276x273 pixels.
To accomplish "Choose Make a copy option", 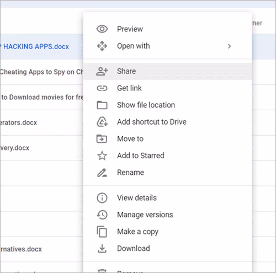I will pos(168,232).
